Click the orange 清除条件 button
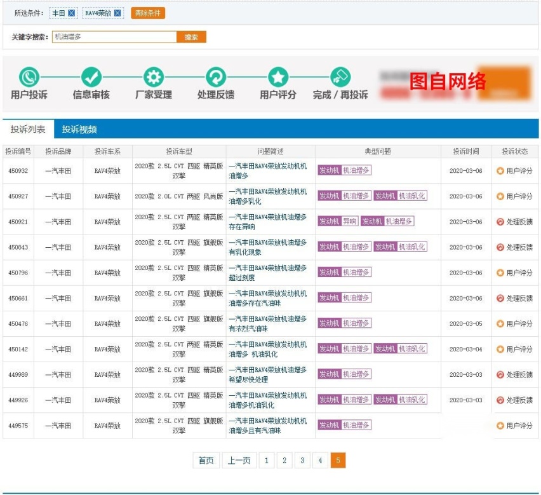Screen dimensions: 541x495 click(x=148, y=13)
